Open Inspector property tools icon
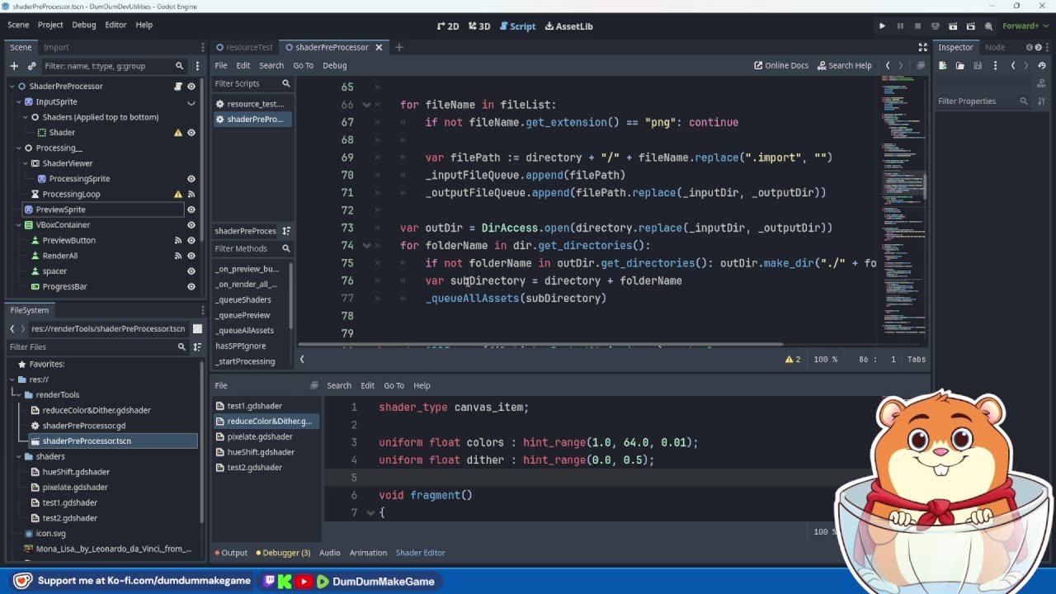This screenshot has width=1056, height=594. (x=1042, y=101)
